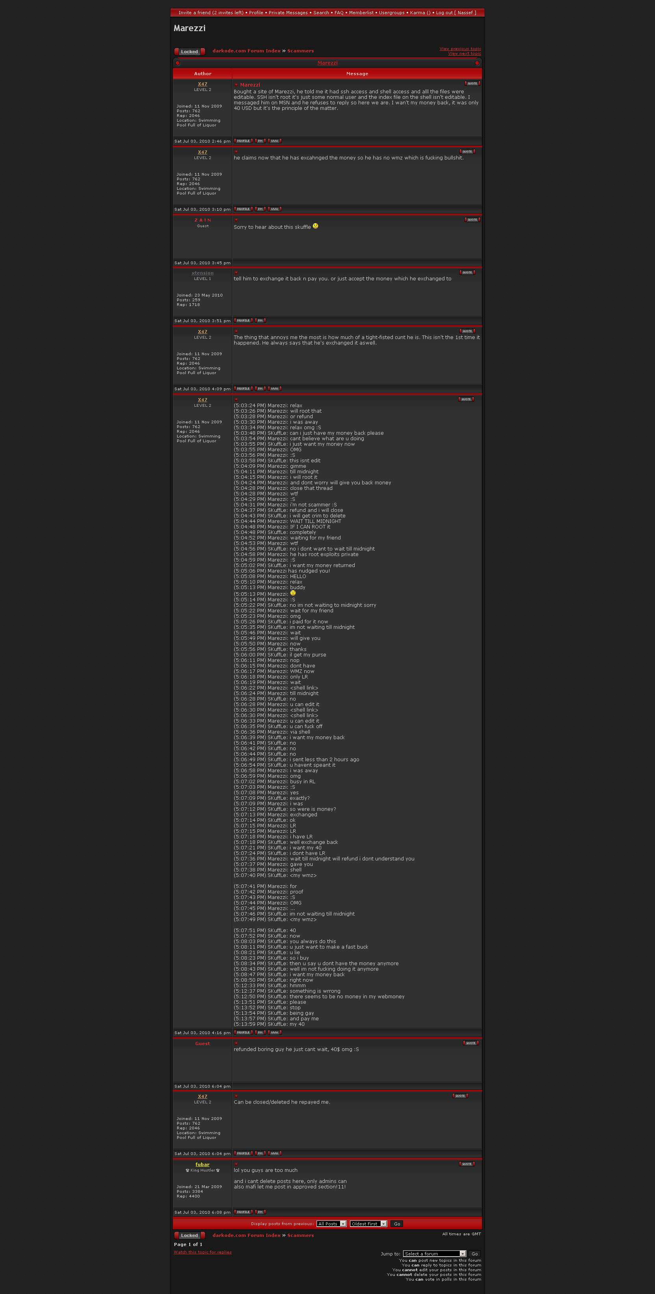
Task: Open the Select a forum jump dropdown
Action: pos(434,1253)
